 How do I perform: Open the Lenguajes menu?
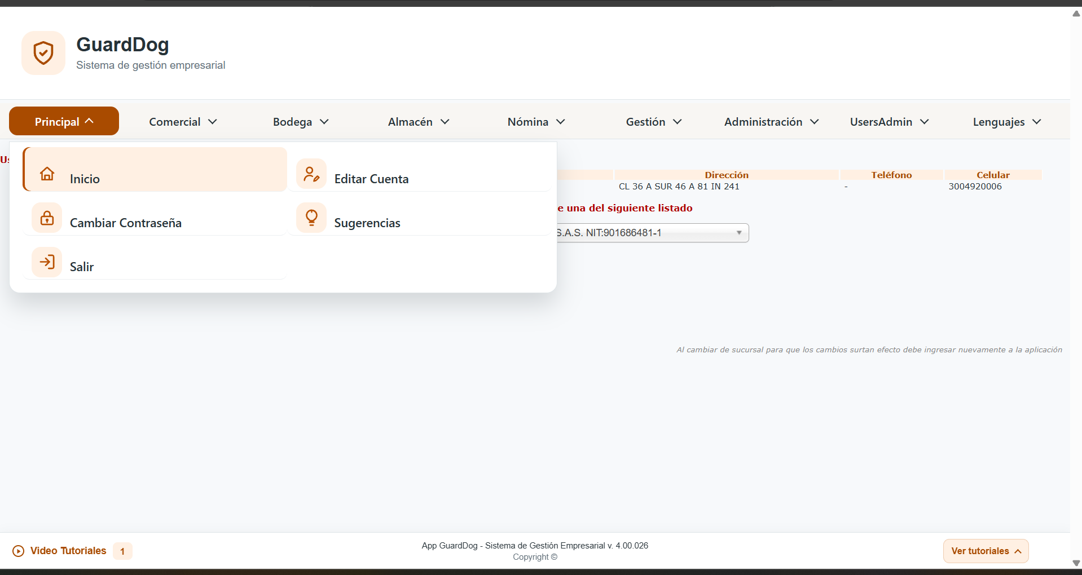coord(1007,122)
